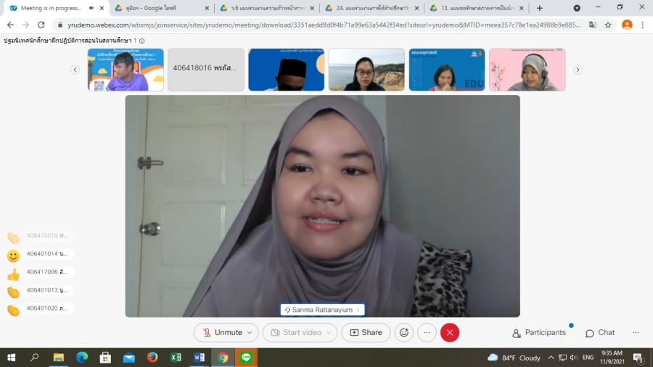Screen dimensions: 653x367
Task: Toggle the Chat panel
Action: tap(600, 332)
